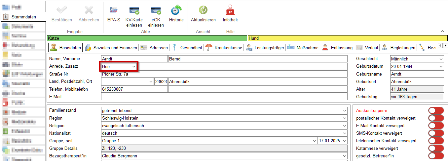This screenshot has height=161, width=448.
Task: Enable postalischer Kontakt verweigert switch
Action: (x=436, y=118)
